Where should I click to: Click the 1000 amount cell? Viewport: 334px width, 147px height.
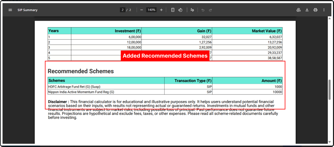(247, 86)
